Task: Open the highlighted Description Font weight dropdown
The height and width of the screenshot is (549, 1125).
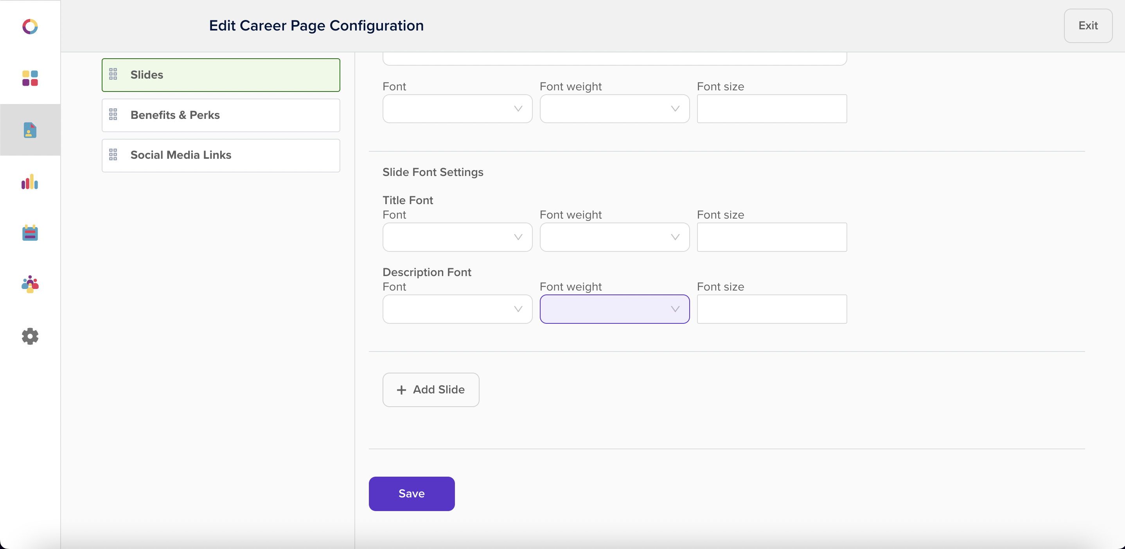Action: click(615, 309)
